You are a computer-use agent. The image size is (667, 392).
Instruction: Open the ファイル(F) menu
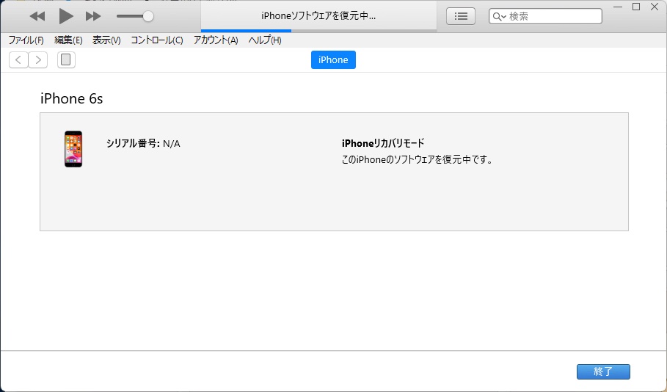tap(26, 40)
